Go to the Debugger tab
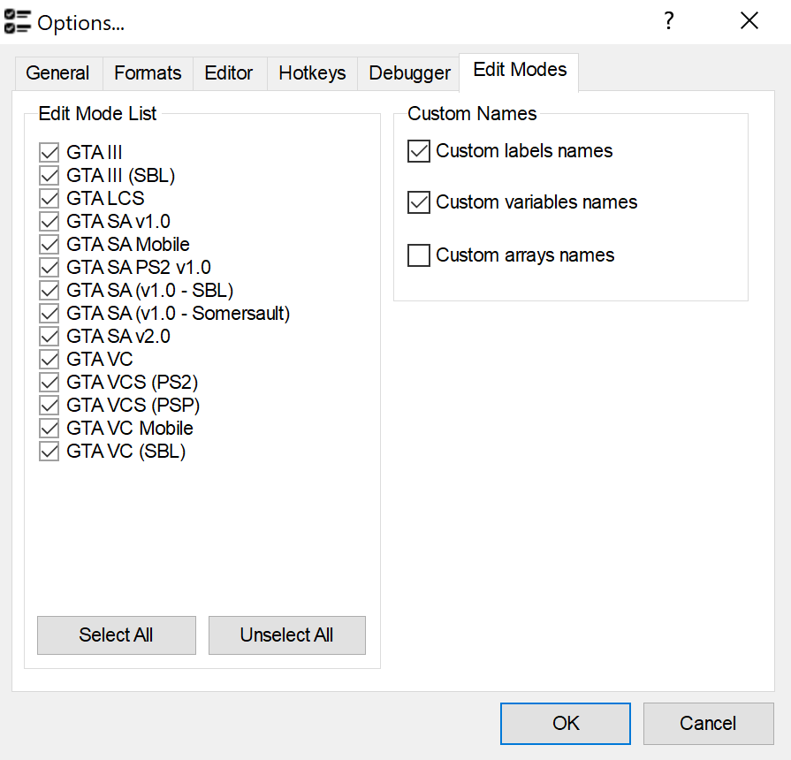Screen dimensions: 791x760 click(409, 73)
